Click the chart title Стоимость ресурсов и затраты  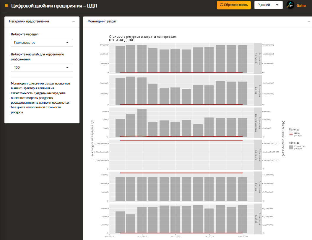pos(143,37)
